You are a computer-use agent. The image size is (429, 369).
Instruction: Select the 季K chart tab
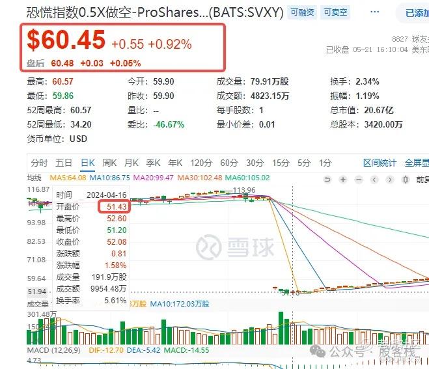153,163
